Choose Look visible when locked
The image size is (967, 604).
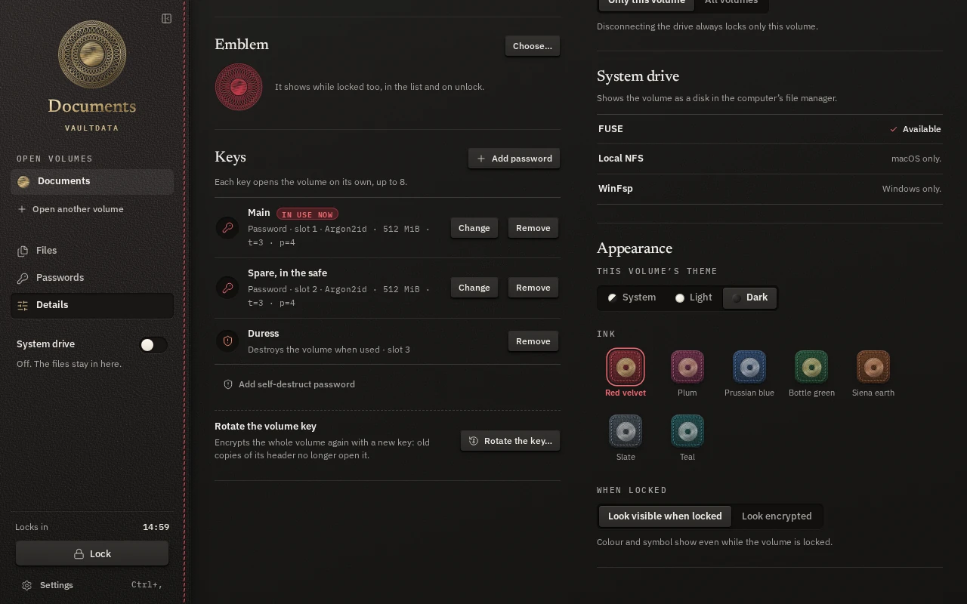665,516
